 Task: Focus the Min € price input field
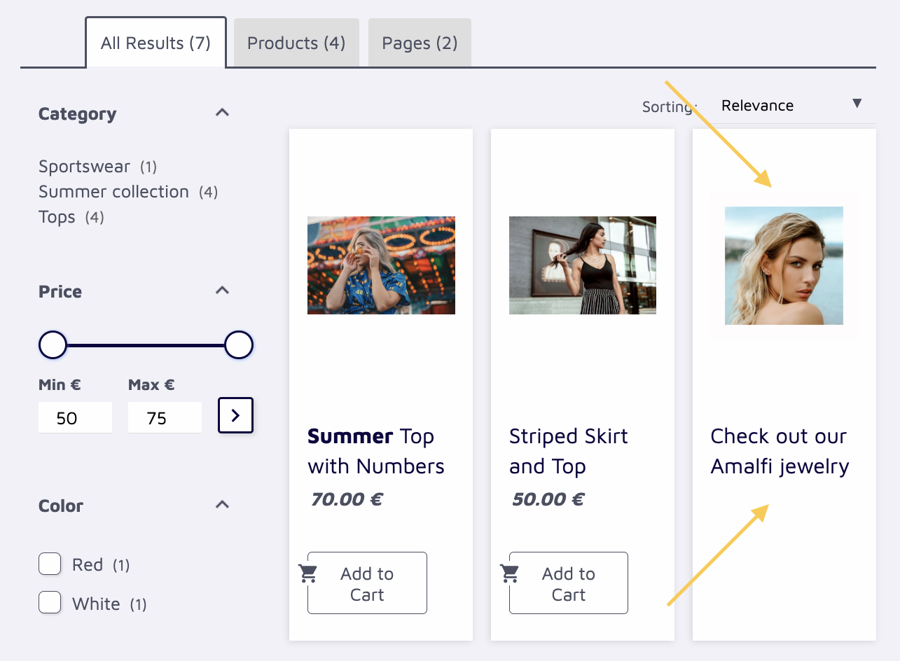(75, 418)
